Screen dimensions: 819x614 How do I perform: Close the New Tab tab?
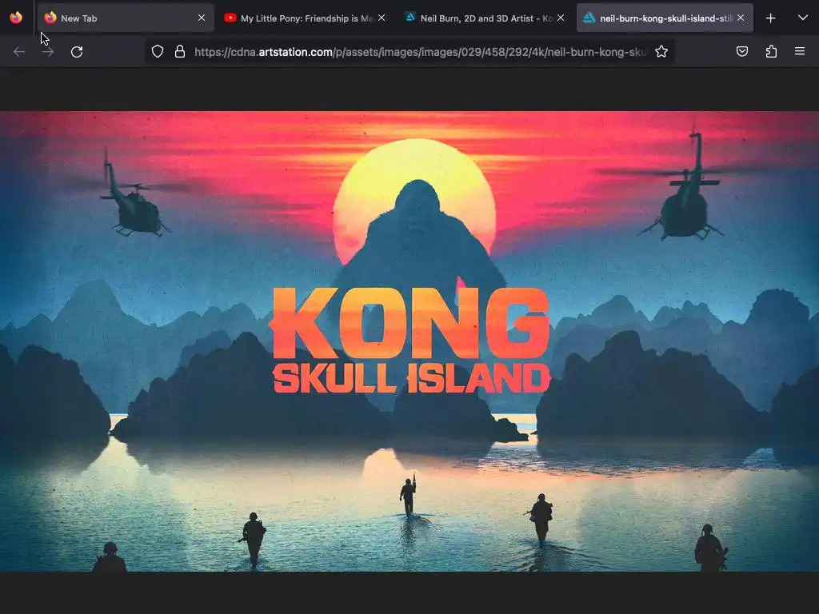coord(202,18)
